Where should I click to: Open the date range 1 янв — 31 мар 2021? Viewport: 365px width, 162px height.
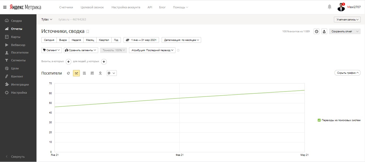coord(141,40)
